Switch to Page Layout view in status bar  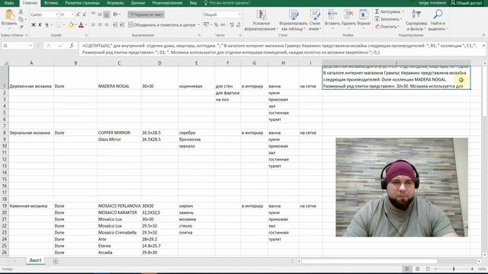[x=417, y=269]
